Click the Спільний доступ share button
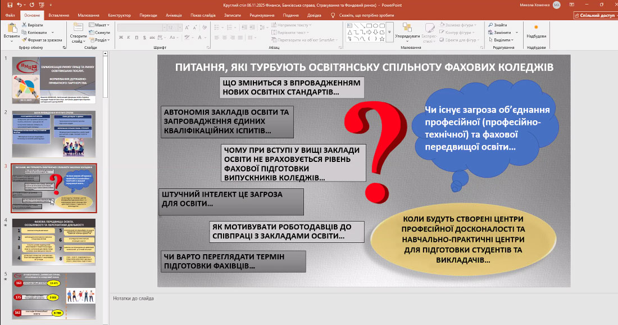618x325 pixels. point(594,16)
